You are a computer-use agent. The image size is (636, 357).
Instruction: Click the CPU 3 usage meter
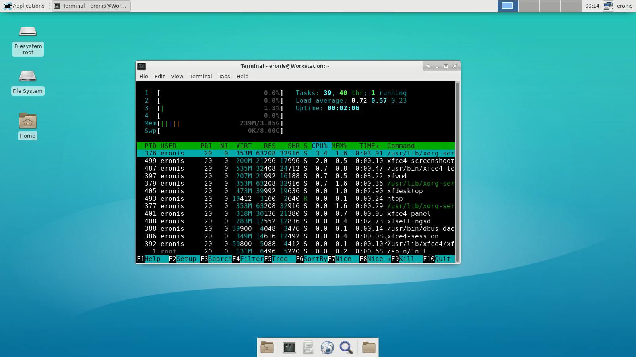(214, 108)
